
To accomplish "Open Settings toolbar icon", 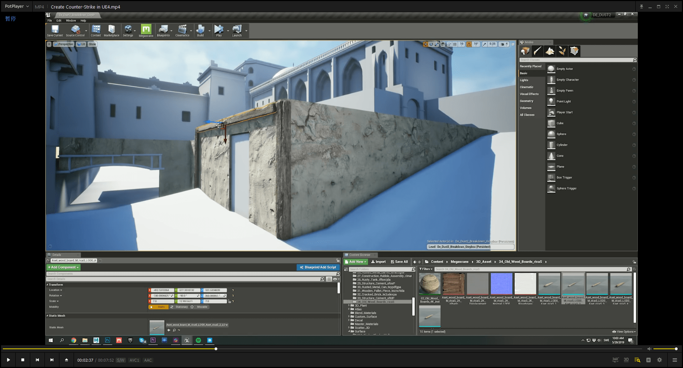I will coord(128,31).
